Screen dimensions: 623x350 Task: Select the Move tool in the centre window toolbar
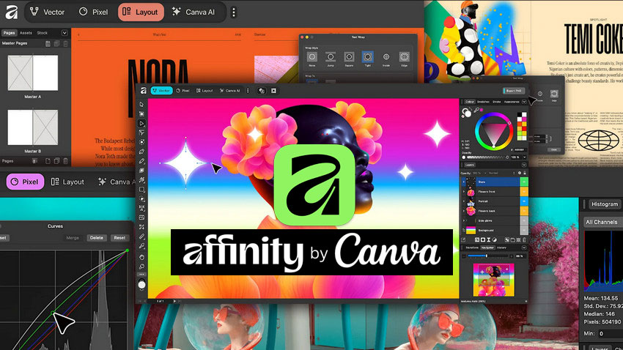tap(142, 105)
